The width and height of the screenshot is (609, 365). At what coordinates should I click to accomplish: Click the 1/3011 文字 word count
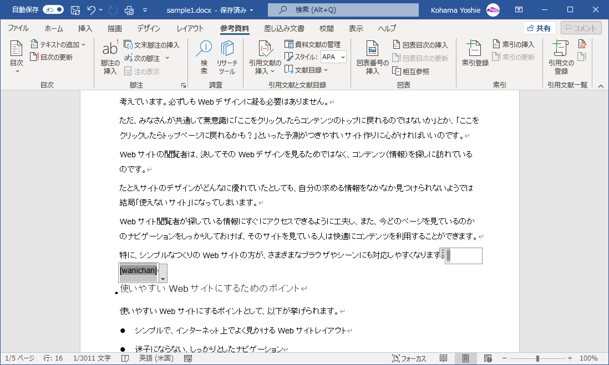tap(92, 358)
